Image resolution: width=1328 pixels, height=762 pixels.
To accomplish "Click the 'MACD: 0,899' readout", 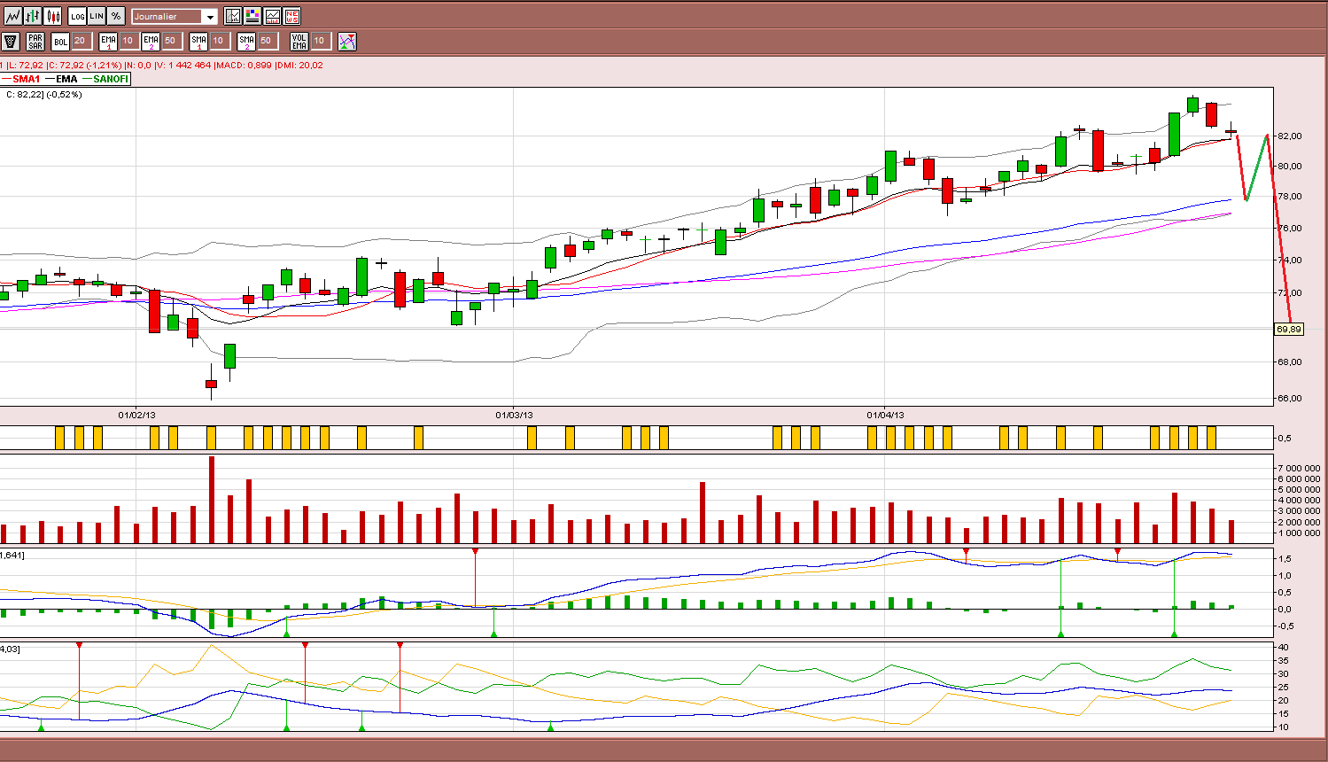I will 244,66.
